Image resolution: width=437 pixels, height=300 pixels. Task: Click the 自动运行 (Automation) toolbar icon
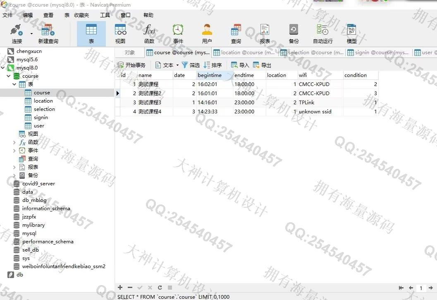322,34
